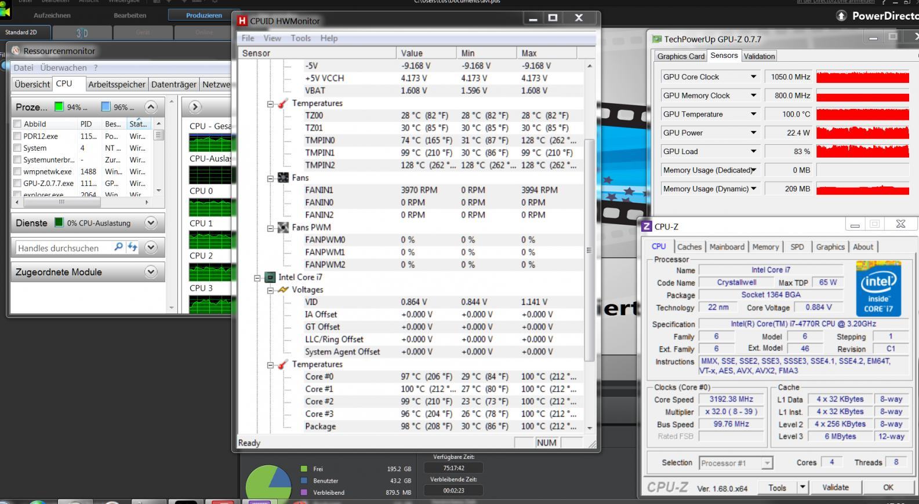This screenshot has height=504, width=919.
Task: Open the GPU Load sensor dropdown
Action: (x=753, y=151)
